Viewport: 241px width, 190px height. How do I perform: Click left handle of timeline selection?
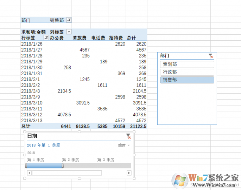26,166
